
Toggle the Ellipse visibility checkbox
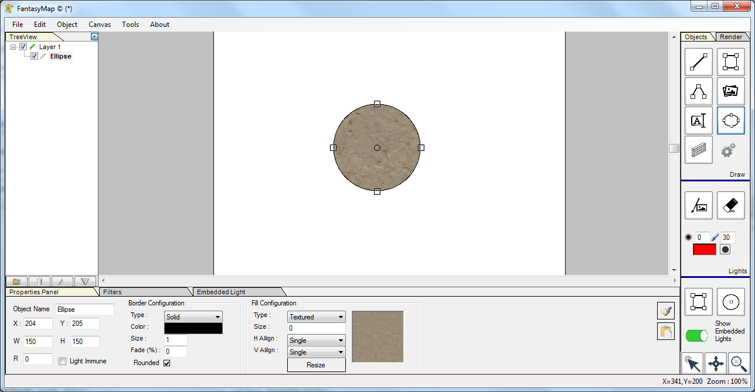click(34, 56)
